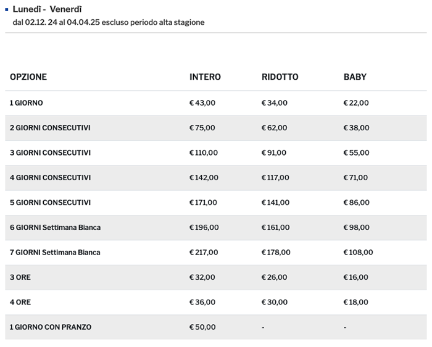Screen dimensions: 432x347
Task: Click the 4 GIORNI CONSECUTIVI row label
Action: click(x=50, y=178)
